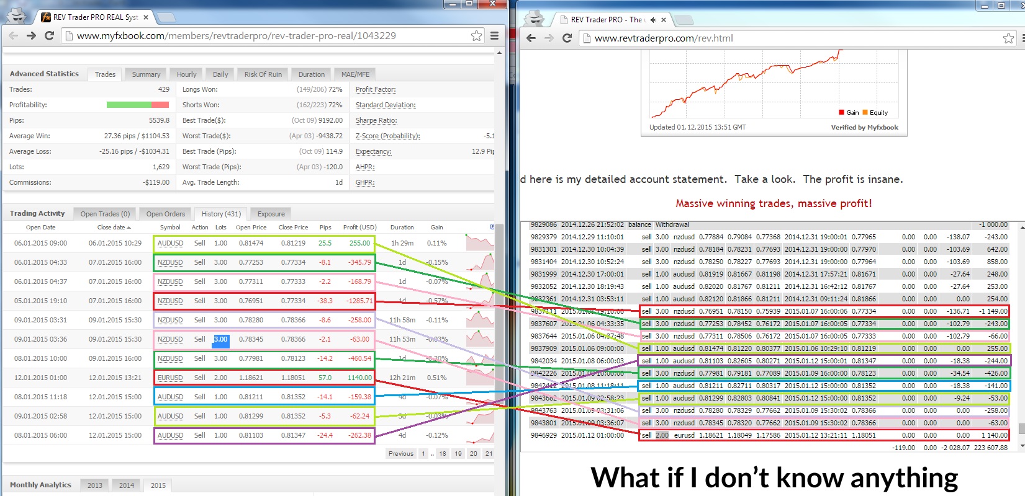Click 1140.00 profit value in EURUSD row

pyautogui.click(x=359, y=378)
